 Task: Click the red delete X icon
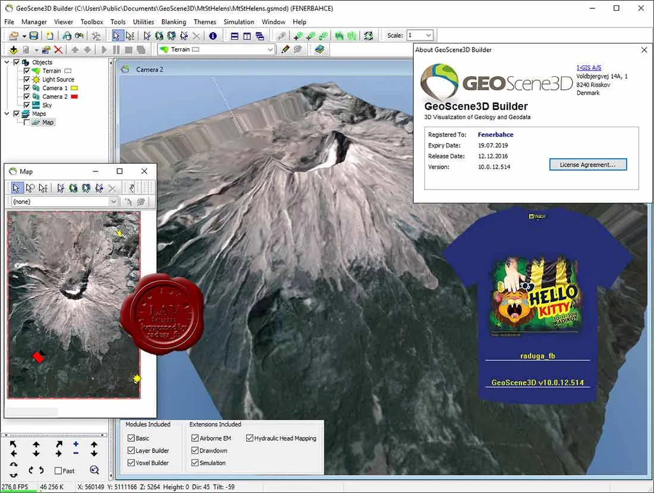coord(58,50)
